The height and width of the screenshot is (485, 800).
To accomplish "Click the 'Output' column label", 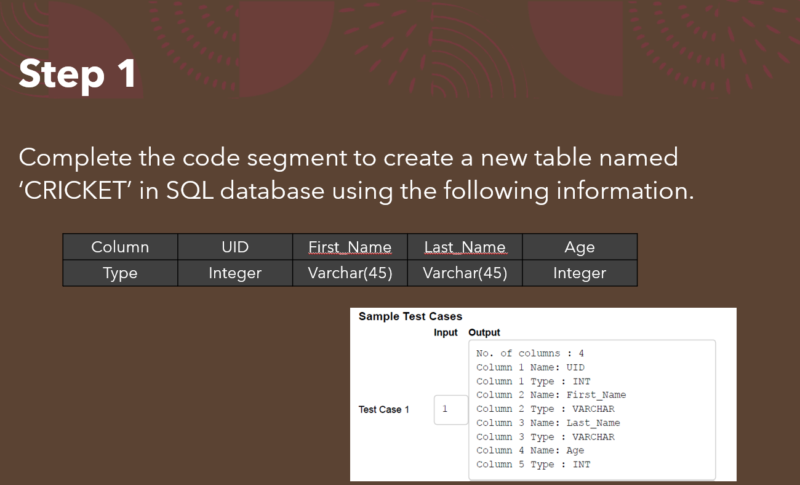I will tap(484, 332).
